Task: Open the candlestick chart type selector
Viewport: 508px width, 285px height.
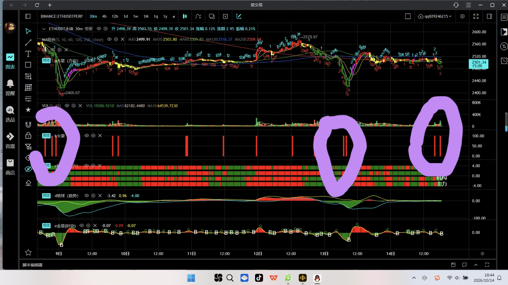Action: tap(185, 16)
